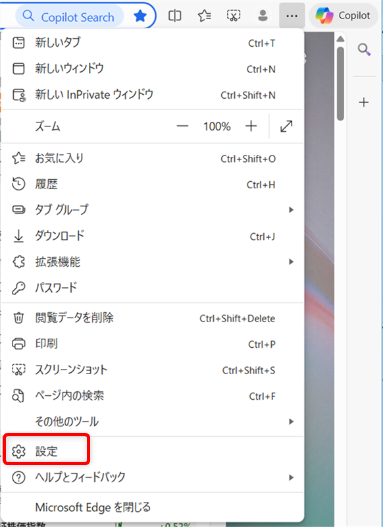This screenshot has width=383, height=527.
Task: Select 新しいタブ menu item
Action: pos(152,43)
